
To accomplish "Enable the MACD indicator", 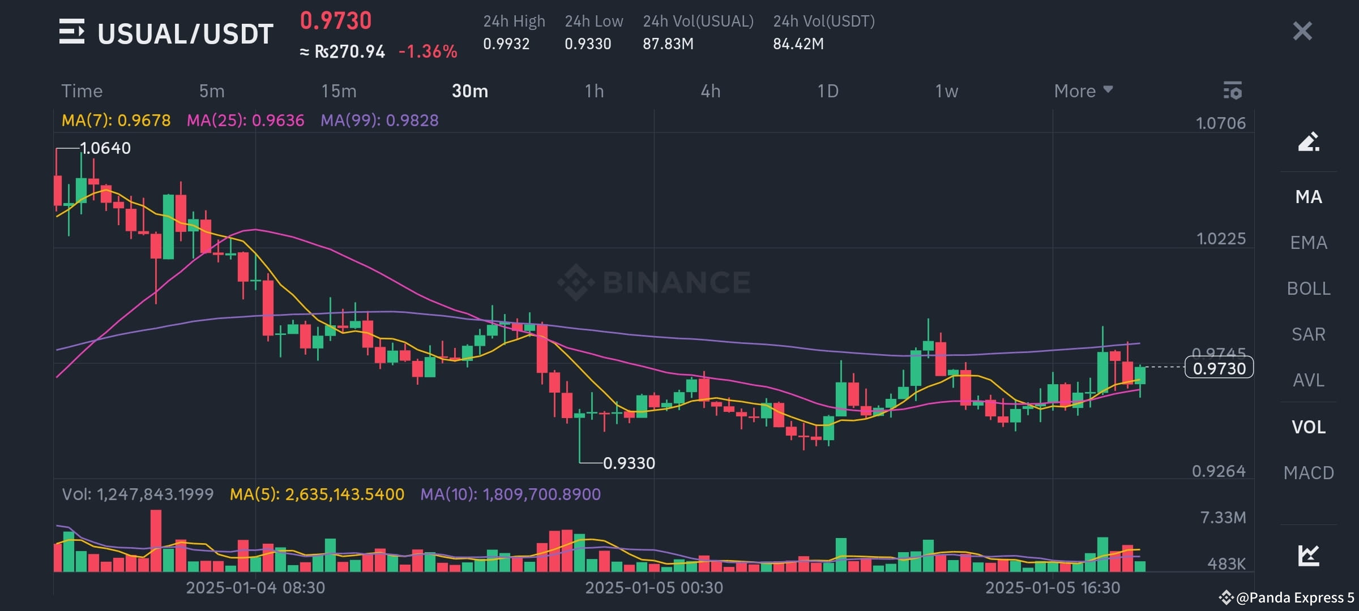I will click(1308, 472).
